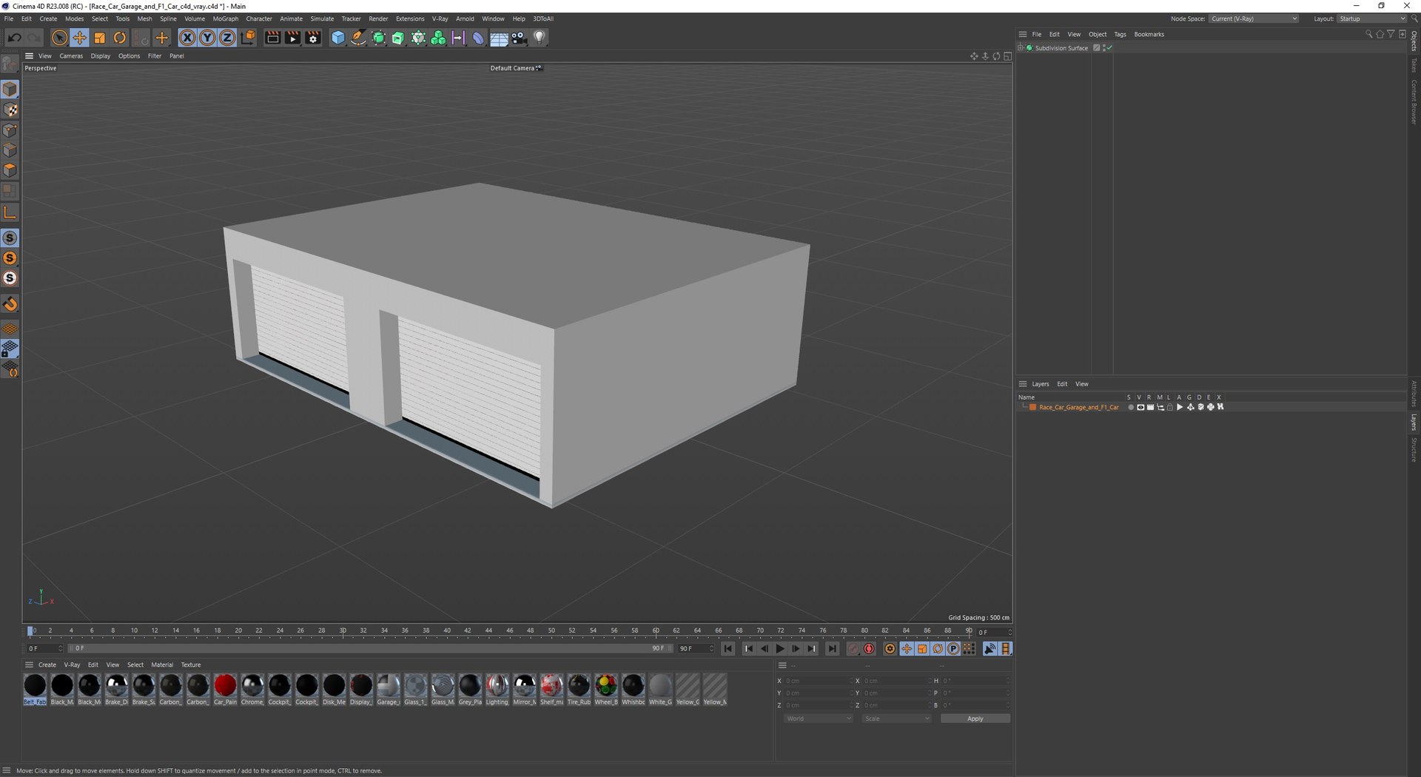Image resolution: width=1421 pixels, height=777 pixels.
Task: Toggle layer lock for Race_Car_Garage_and_F1_Car
Action: click(x=1170, y=407)
